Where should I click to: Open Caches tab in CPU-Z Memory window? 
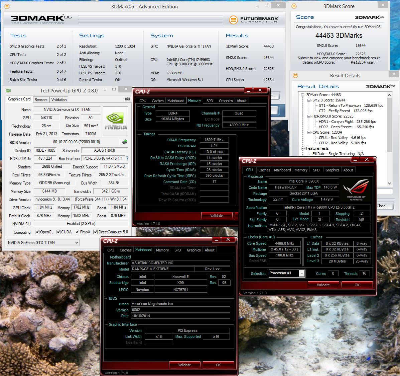click(x=158, y=101)
